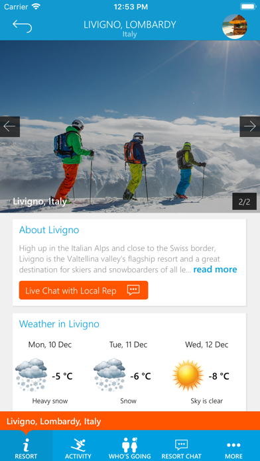The image size is (260, 461).
Task: Click the snow cloud icon for Tuesday
Action: click(109, 375)
